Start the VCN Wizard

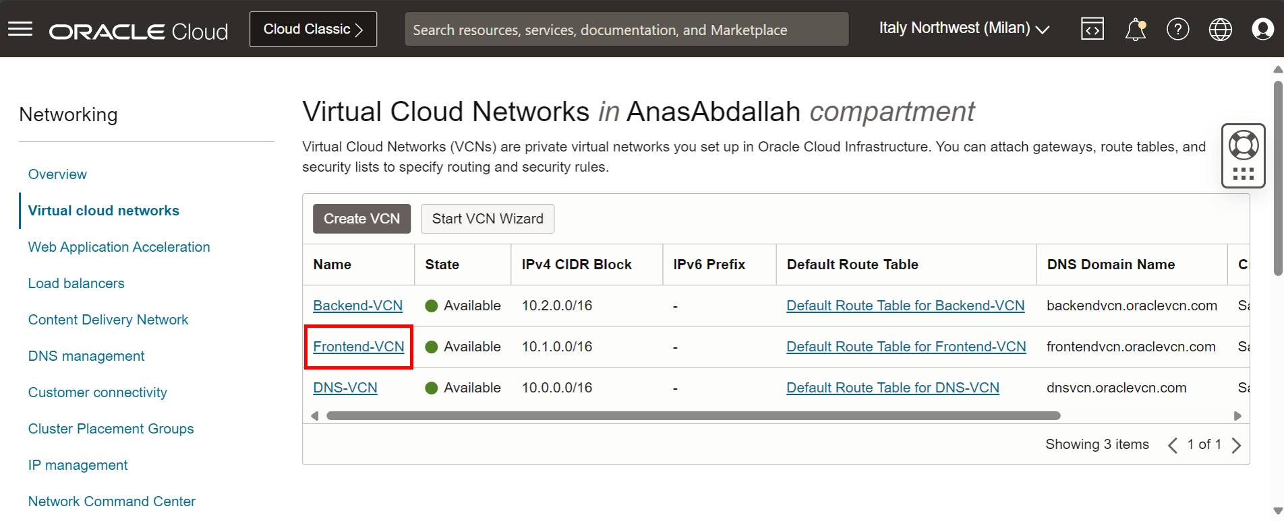pos(487,219)
